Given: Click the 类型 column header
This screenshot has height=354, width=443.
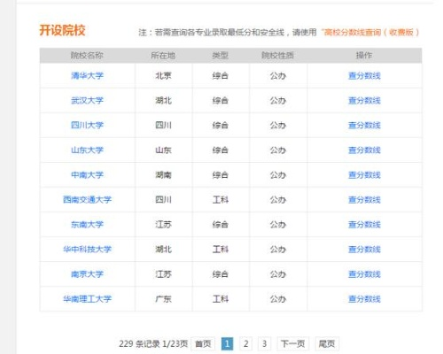Looking at the screenshot, I should (x=221, y=56).
